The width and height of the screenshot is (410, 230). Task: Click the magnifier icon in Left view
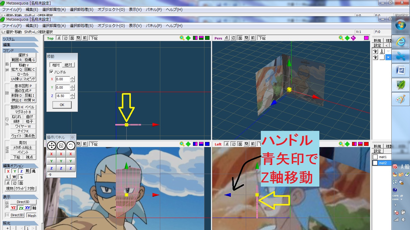click(x=341, y=144)
